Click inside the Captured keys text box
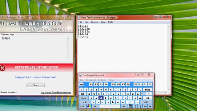The image size is (197, 111). (35, 48)
